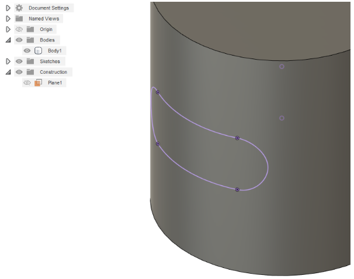Select the Bodies label
The height and width of the screenshot is (279, 354).
point(47,40)
